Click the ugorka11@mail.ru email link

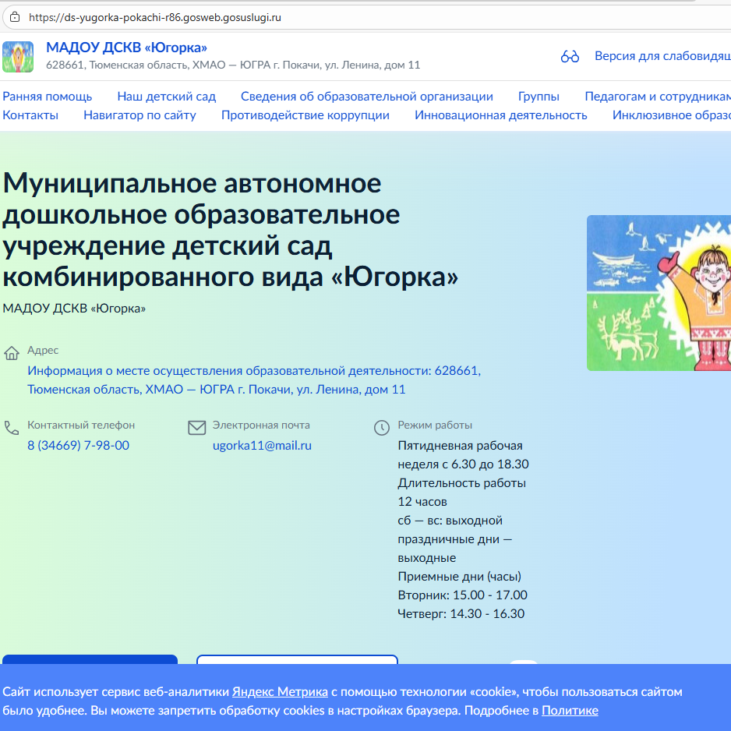click(262, 446)
